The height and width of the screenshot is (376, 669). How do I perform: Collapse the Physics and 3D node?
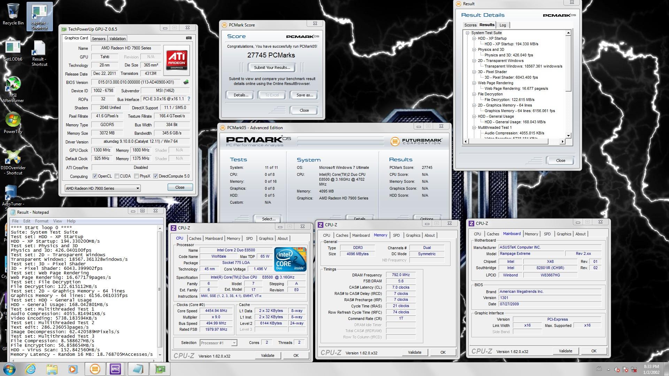click(x=474, y=49)
